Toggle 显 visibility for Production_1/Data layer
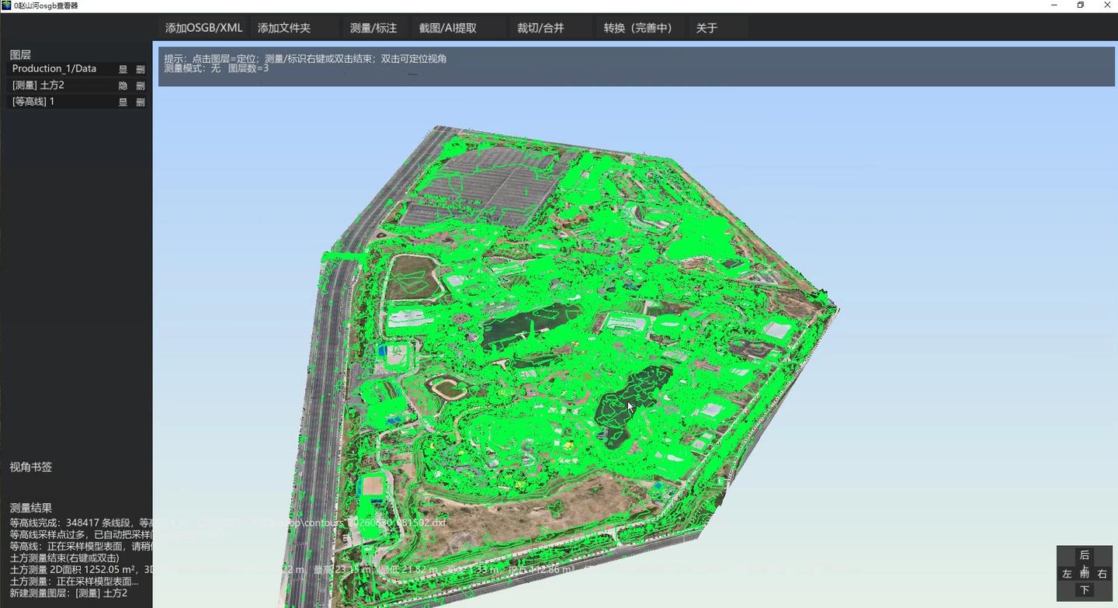Screen dimensions: 1118x608 point(123,69)
